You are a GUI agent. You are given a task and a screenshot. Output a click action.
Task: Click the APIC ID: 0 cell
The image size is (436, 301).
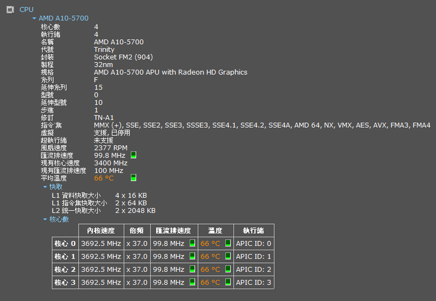coord(254,243)
